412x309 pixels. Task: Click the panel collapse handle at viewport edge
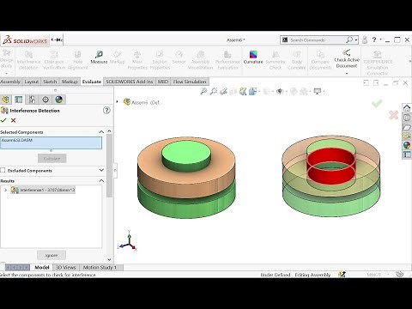(115, 170)
